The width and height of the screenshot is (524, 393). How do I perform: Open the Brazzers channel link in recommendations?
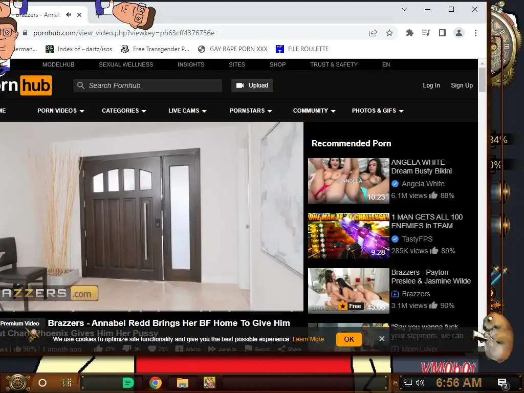point(416,294)
